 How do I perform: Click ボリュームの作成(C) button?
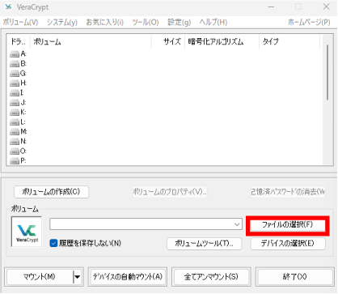point(51,192)
